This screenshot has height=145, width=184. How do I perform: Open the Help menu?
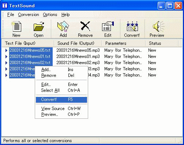click(x=65, y=15)
